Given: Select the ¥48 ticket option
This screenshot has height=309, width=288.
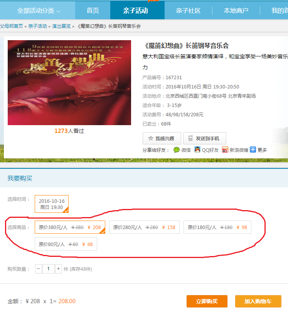Looking at the screenshot, I should coord(66,244).
